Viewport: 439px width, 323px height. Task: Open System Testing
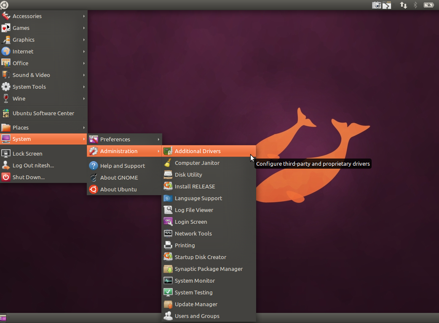209,292
